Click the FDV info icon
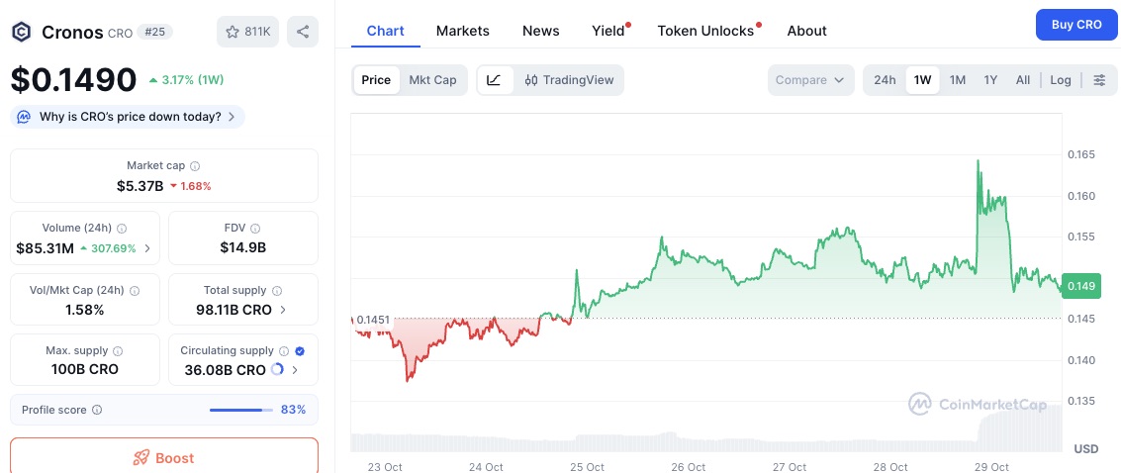The width and height of the screenshot is (1121, 473). [x=262, y=228]
